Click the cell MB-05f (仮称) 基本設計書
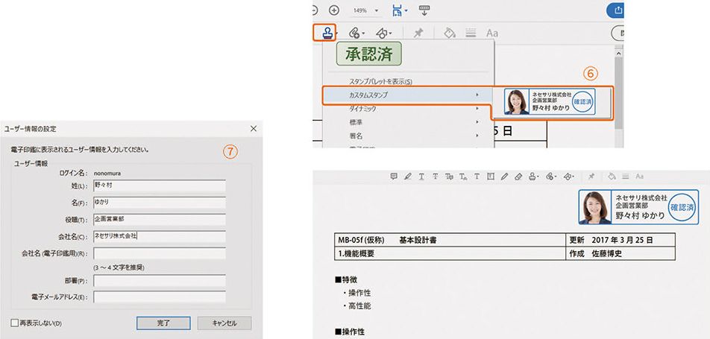Image resolution: width=710 pixels, height=339 pixels. click(450, 241)
